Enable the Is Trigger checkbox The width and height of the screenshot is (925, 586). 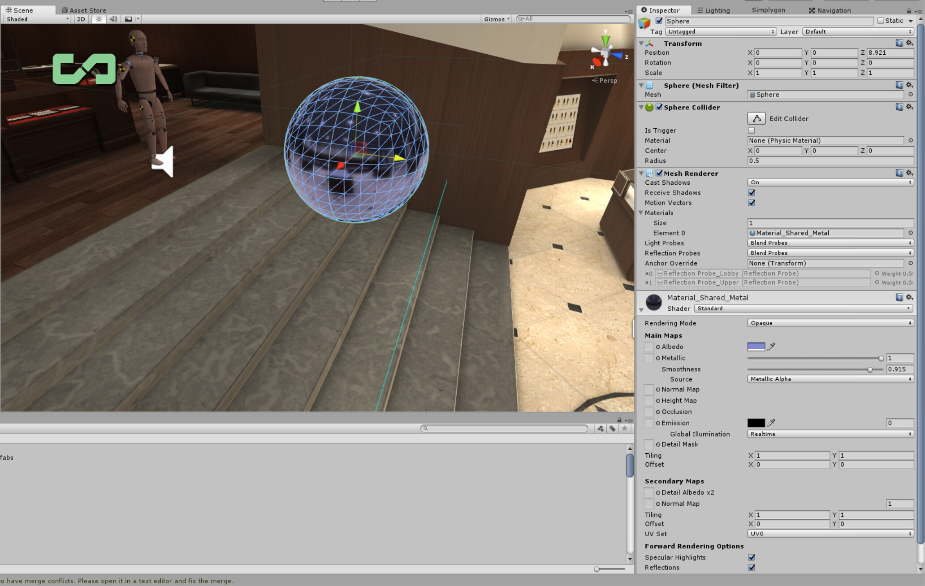(751, 130)
